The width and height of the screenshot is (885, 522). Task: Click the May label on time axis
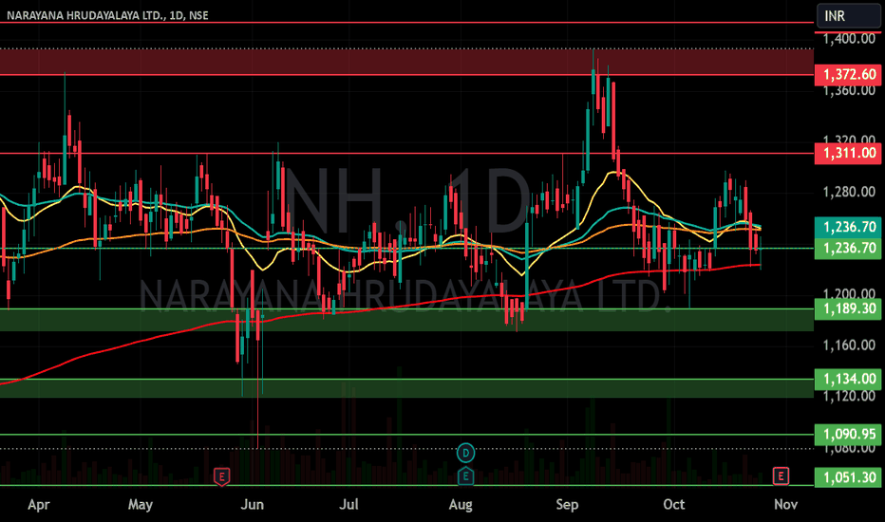141,505
